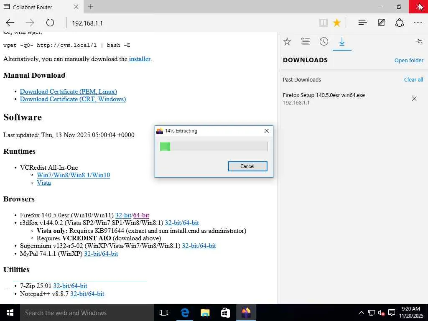Open the Windows Start menu
Image resolution: width=428 pixels, height=321 pixels.
tap(10, 313)
